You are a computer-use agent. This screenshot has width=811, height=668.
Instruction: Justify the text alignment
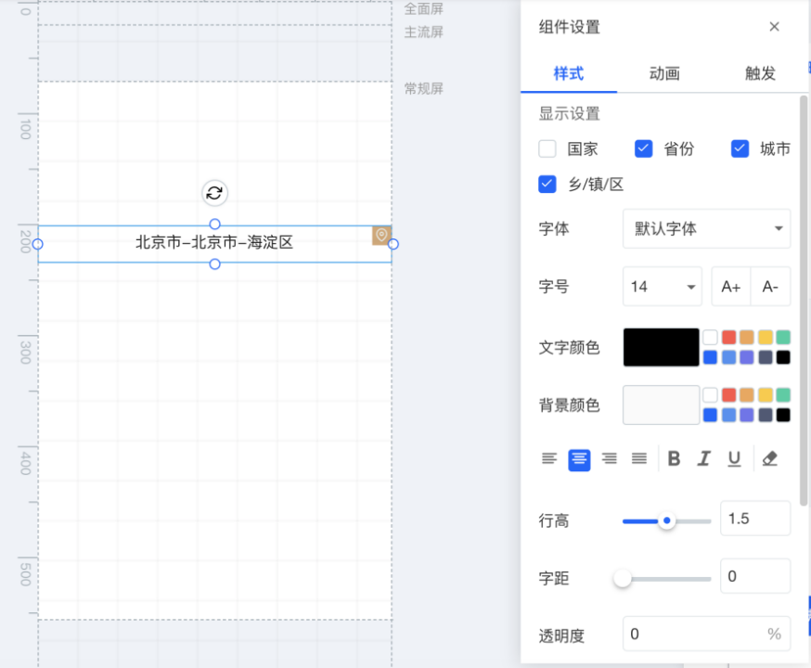pos(639,458)
